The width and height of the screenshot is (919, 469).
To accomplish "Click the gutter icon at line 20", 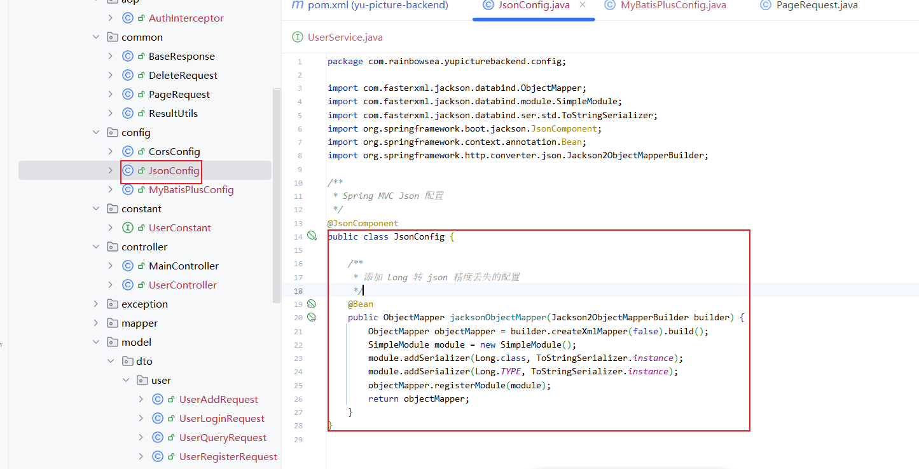I will pyautogui.click(x=312, y=316).
